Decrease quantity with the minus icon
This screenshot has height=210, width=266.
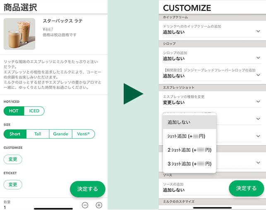pos(85,205)
